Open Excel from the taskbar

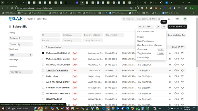coord(147,108)
